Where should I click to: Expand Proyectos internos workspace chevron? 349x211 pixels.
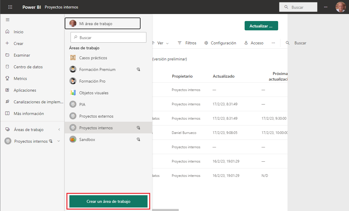pyautogui.click(x=59, y=141)
